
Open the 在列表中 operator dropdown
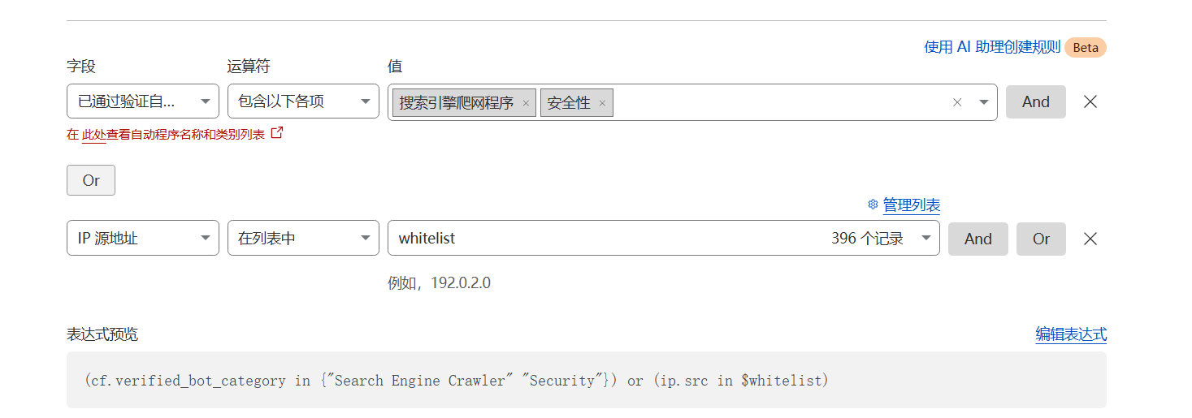pyautogui.click(x=303, y=239)
